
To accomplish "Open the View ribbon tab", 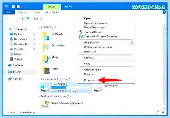I will pyautogui.click(x=37, y=12).
